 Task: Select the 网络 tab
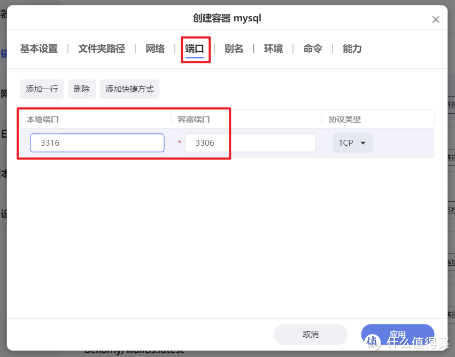click(x=155, y=48)
